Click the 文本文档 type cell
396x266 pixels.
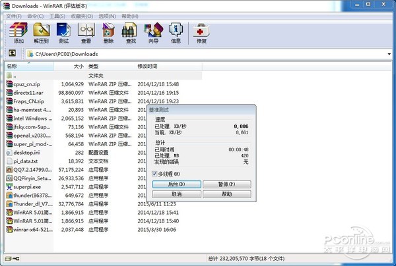(x=98, y=161)
